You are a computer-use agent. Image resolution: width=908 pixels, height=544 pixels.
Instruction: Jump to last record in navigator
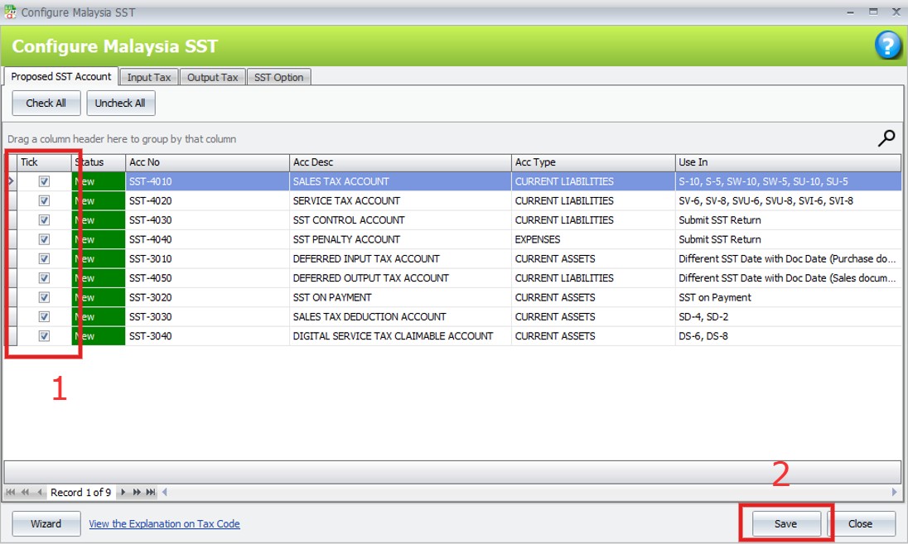[x=151, y=492]
